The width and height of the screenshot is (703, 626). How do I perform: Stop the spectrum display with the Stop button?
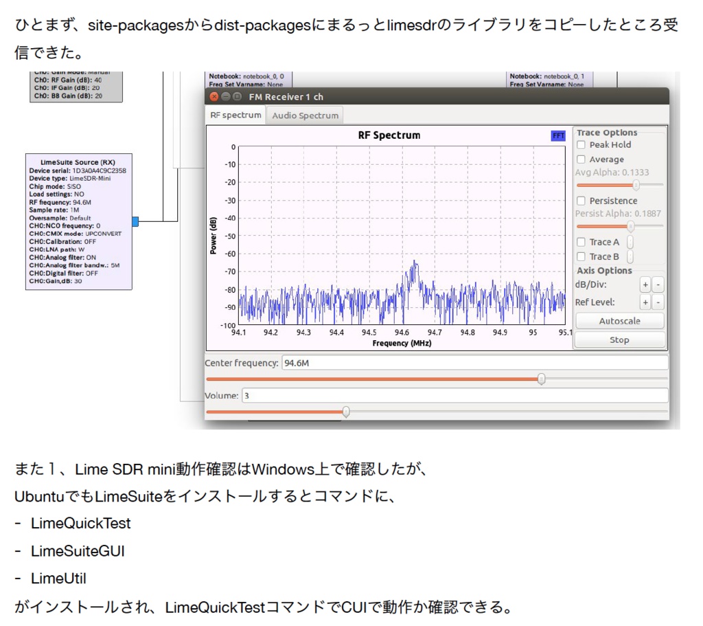(619, 339)
